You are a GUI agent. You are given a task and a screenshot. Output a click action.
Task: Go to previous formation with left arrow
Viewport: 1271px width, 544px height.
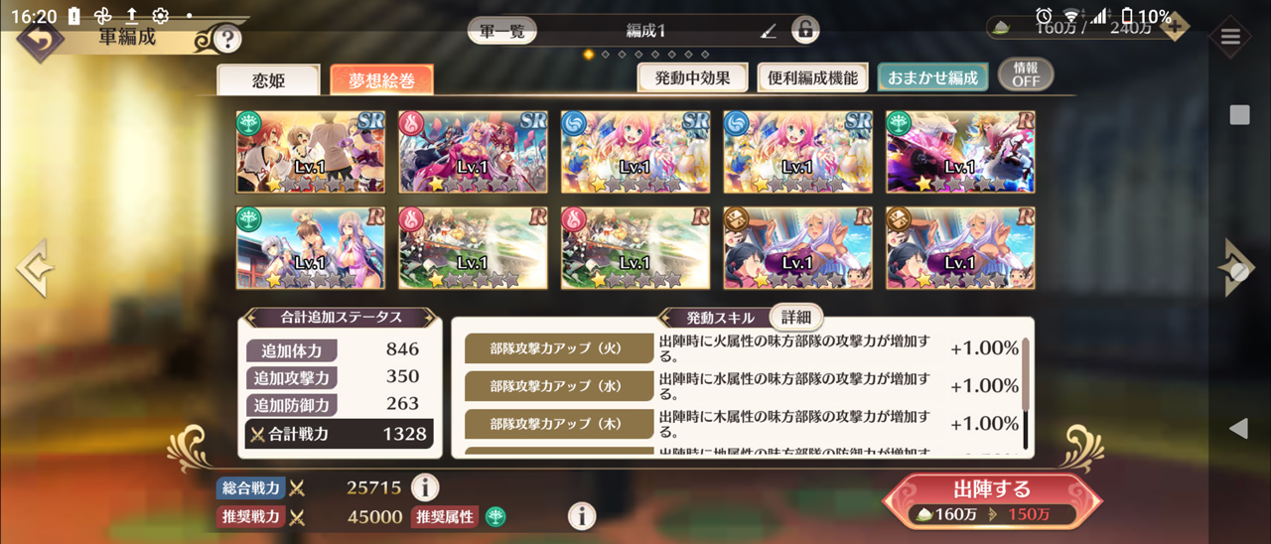point(33,268)
